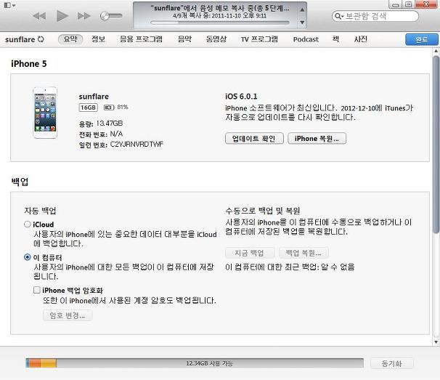Open the 사진 tab
This screenshot has width=440, height=380.
(361, 39)
